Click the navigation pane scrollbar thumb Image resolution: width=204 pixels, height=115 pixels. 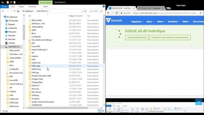click(x=24, y=32)
